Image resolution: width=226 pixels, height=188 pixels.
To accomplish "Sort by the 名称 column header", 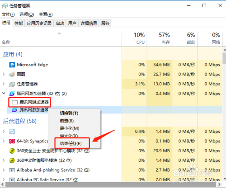I will [6, 42].
